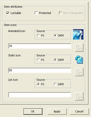
Task: Select FS source for Animated icon
Action: click(38, 36)
